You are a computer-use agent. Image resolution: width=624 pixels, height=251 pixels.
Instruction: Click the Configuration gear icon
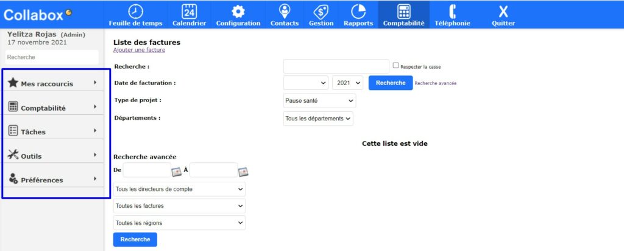point(238,11)
